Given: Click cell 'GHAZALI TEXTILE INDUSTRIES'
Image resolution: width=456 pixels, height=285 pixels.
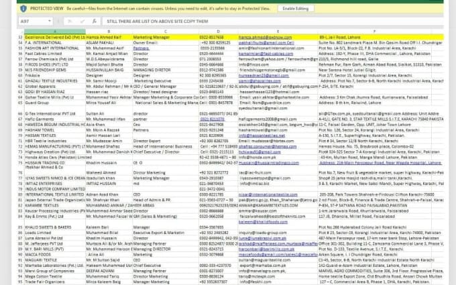Looking at the screenshot, I should click(x=51, y=81).
